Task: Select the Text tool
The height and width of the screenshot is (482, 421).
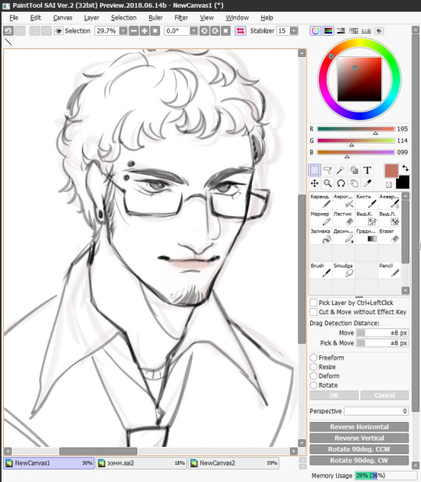Action: point(367,170)
